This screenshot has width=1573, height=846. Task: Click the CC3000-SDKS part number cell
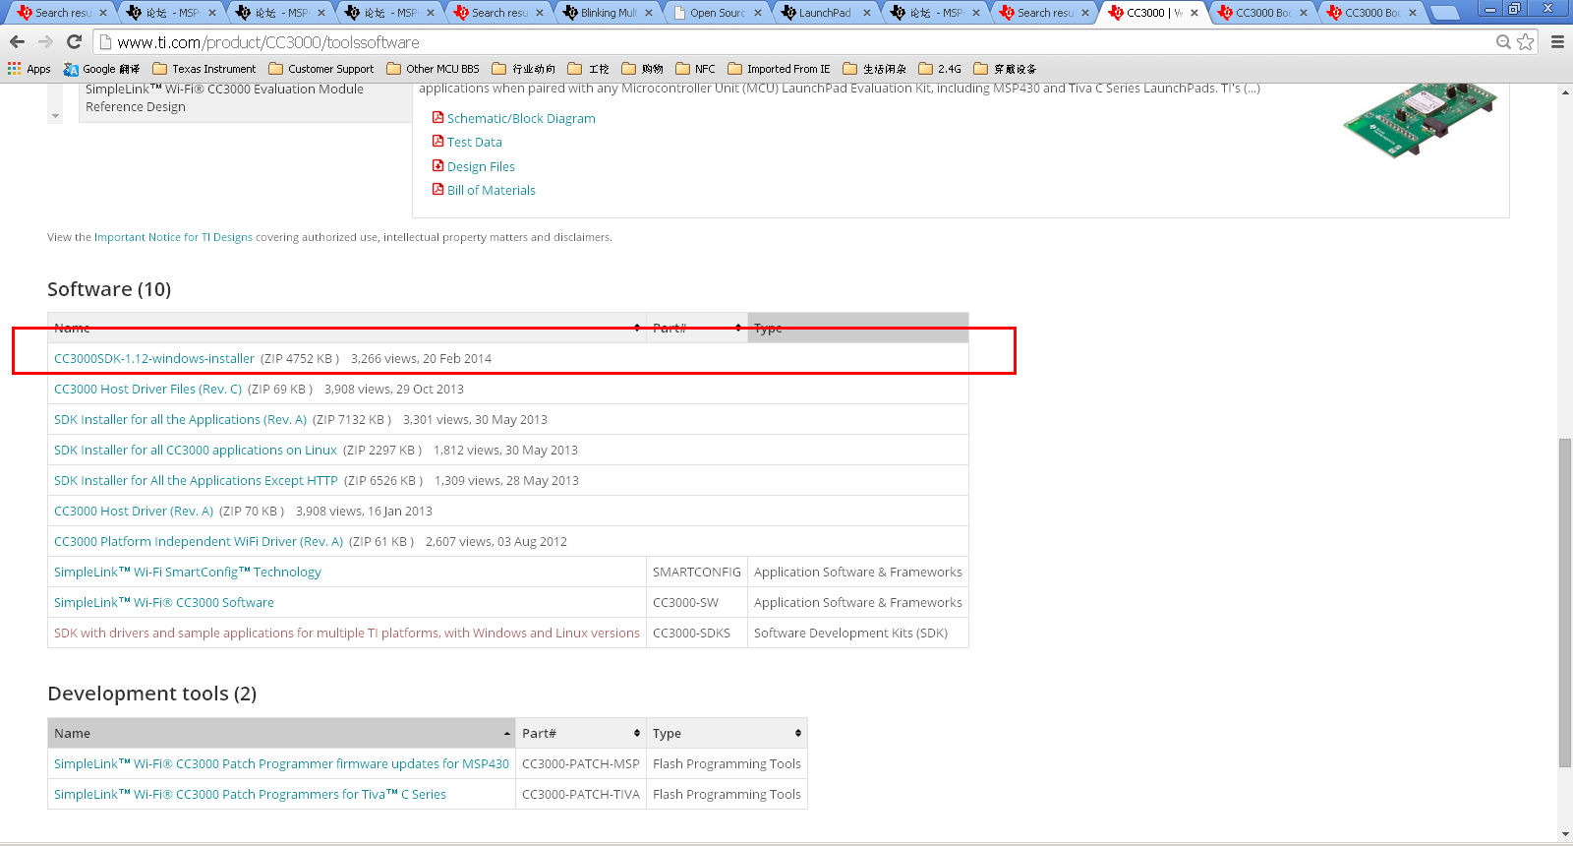[x=697, y=633]
